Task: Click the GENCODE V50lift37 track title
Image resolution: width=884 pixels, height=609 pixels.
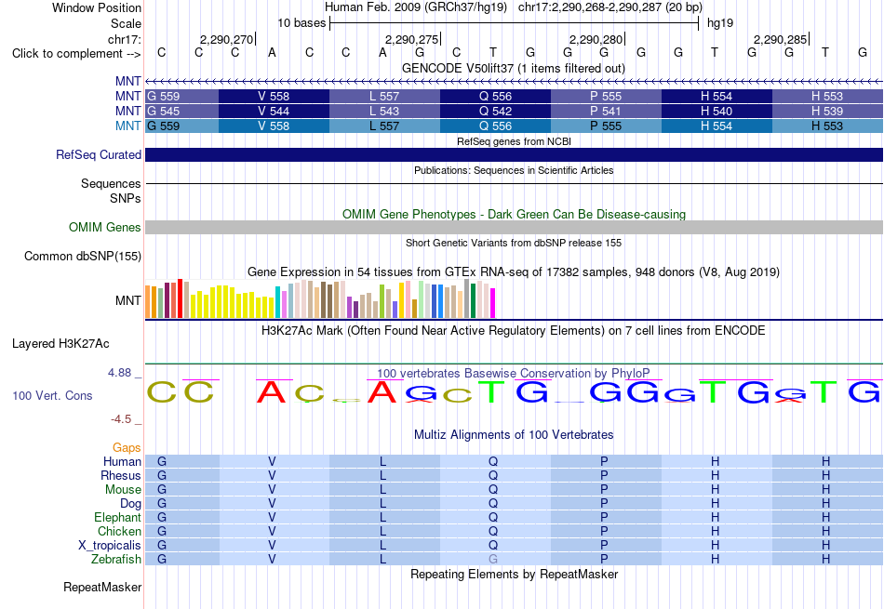Action: coord(514,68)
